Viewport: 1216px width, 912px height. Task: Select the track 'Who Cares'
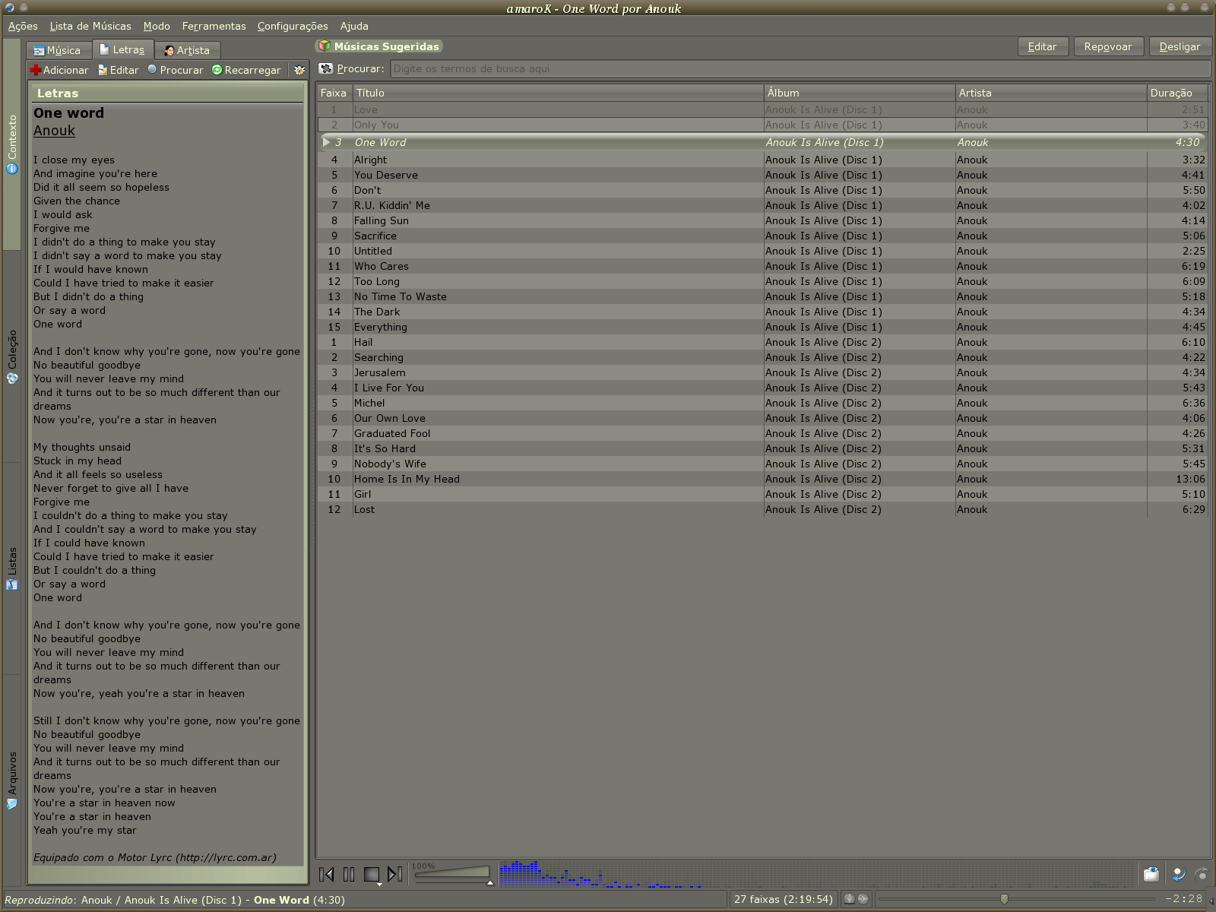pyautogui.click(x=762, y=266)
